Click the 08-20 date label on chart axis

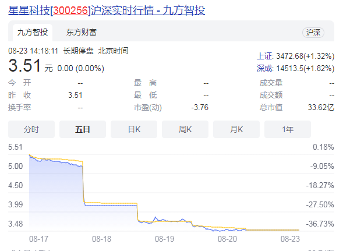[x=227, y=239]
